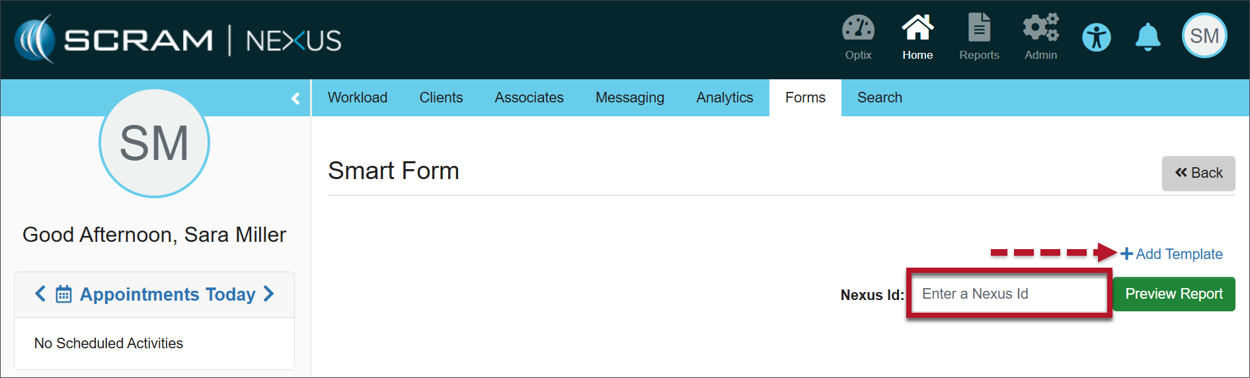Image resolution: width=1250 pixels, height=378 pixels.
Task: Click the Add Template link
Action: [x=1172, y=254]
